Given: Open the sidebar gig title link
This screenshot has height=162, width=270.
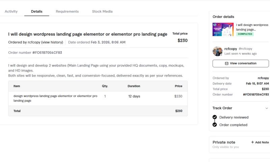Looking at the screenshot, I should coord(252,27).
